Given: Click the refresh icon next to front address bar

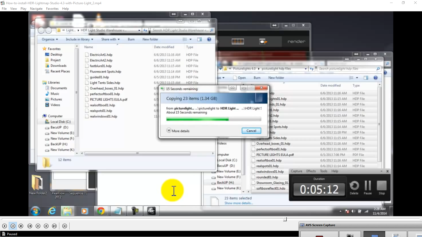Looking at the screenshot, I should click(145, 30).
